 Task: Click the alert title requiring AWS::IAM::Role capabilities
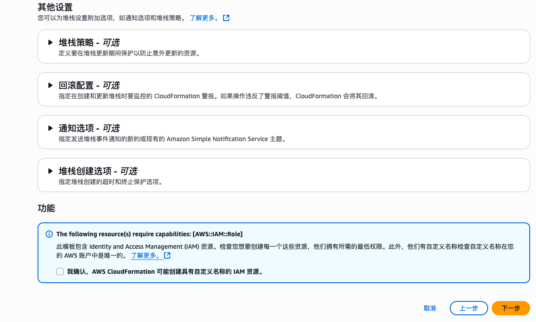pyautogui.click(x=149, y=234)
